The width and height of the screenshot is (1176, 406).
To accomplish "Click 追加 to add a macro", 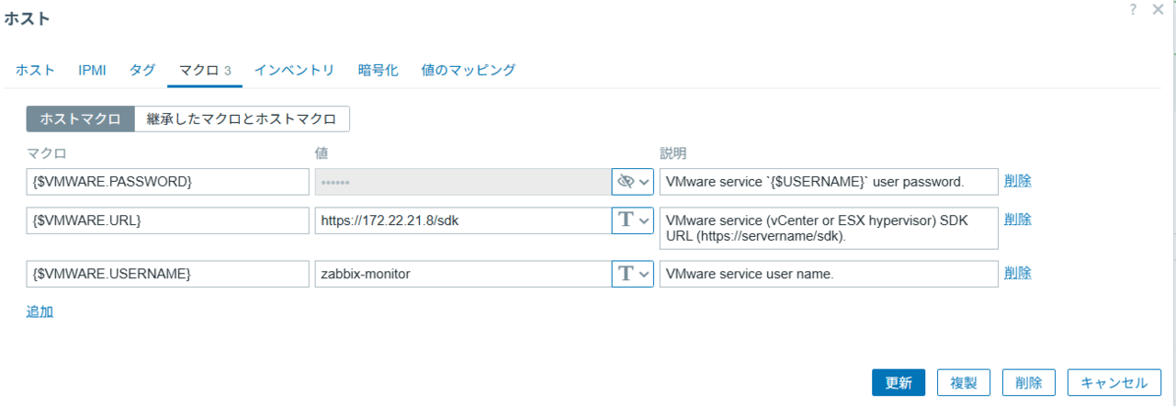I will [40, 311].
